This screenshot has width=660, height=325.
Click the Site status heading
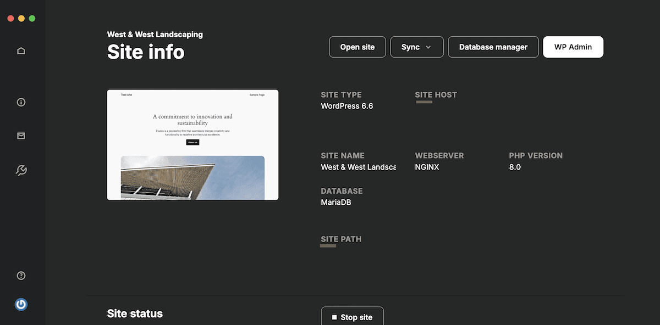[135, 314]
